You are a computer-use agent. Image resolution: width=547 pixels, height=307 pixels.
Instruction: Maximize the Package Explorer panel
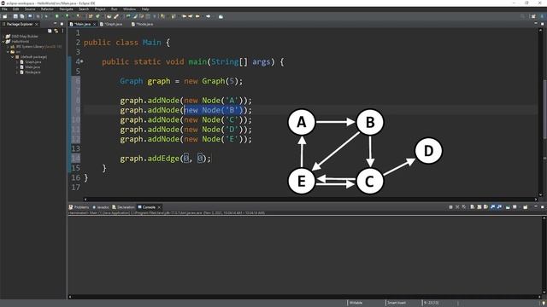pyautogui.click(x=62, y=24)
